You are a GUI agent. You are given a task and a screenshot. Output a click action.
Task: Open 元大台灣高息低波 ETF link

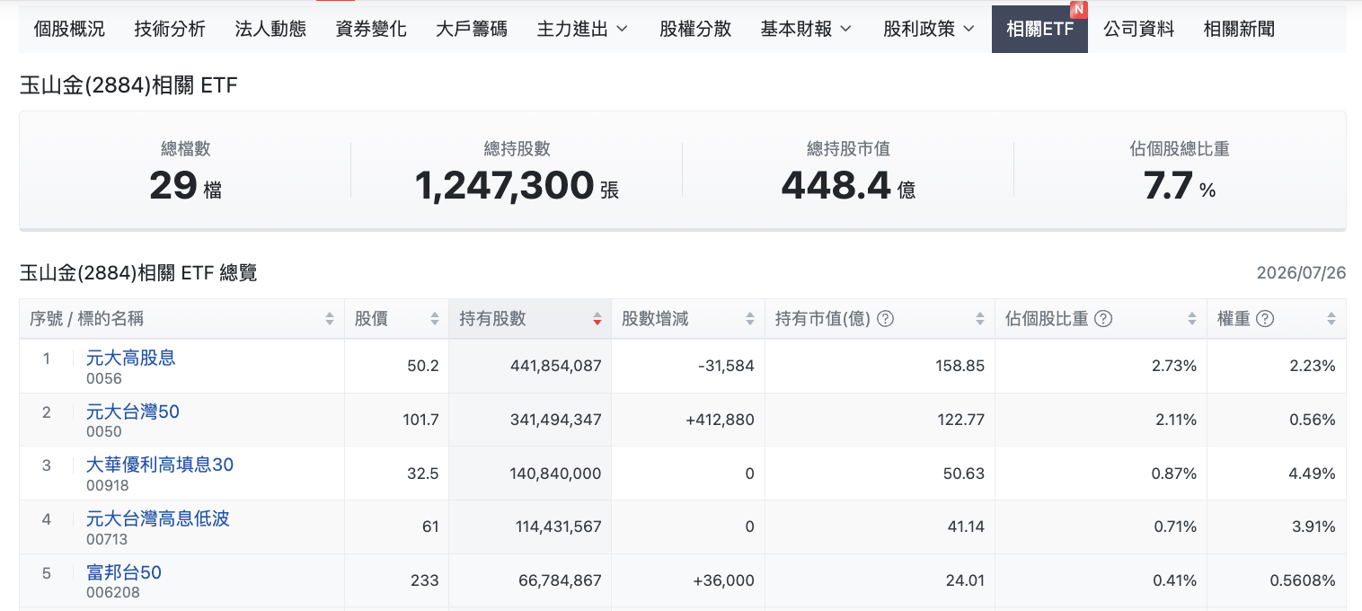[158, 518]
